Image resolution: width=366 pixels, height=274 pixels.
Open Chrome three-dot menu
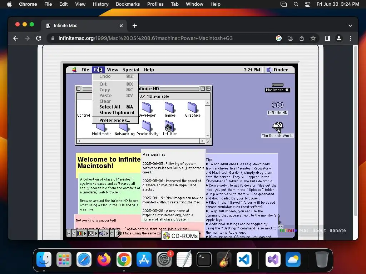pos(350,38)
